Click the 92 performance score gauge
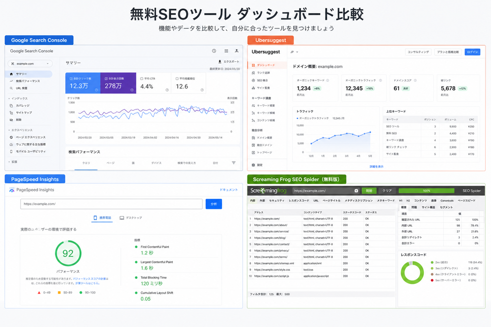This screenshot has height=327, width=491. pyautogui.click(x=68, y=253)
